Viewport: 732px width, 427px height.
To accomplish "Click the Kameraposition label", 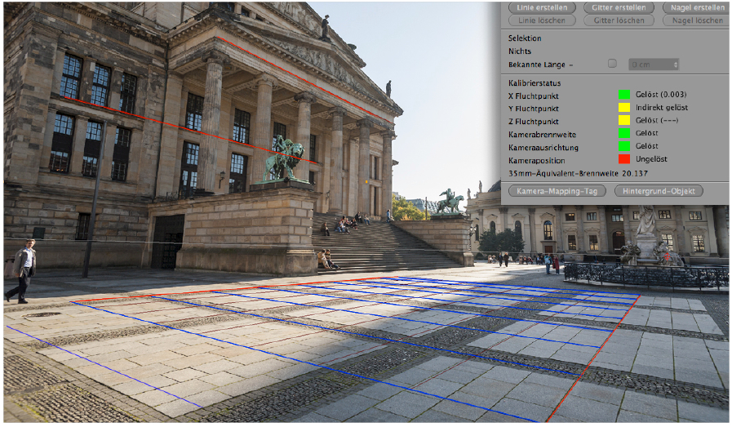I will tap(536, 161).
